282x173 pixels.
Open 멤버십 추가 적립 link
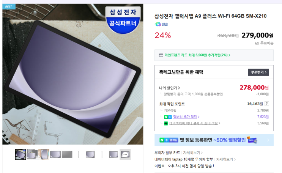pyautogui.click(x=186, y=117)
